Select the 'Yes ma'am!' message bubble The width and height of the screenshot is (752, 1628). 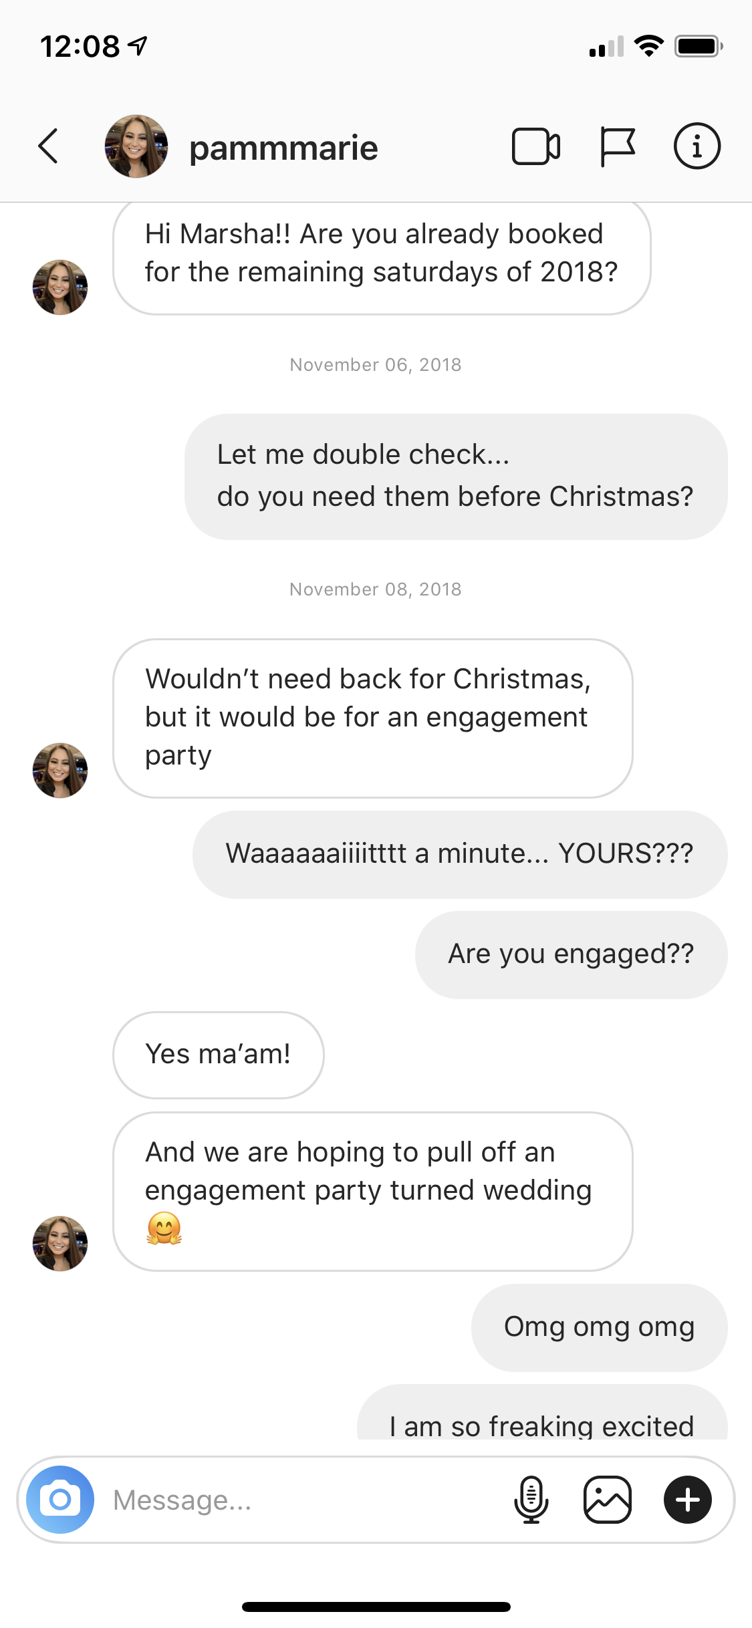219,1055
